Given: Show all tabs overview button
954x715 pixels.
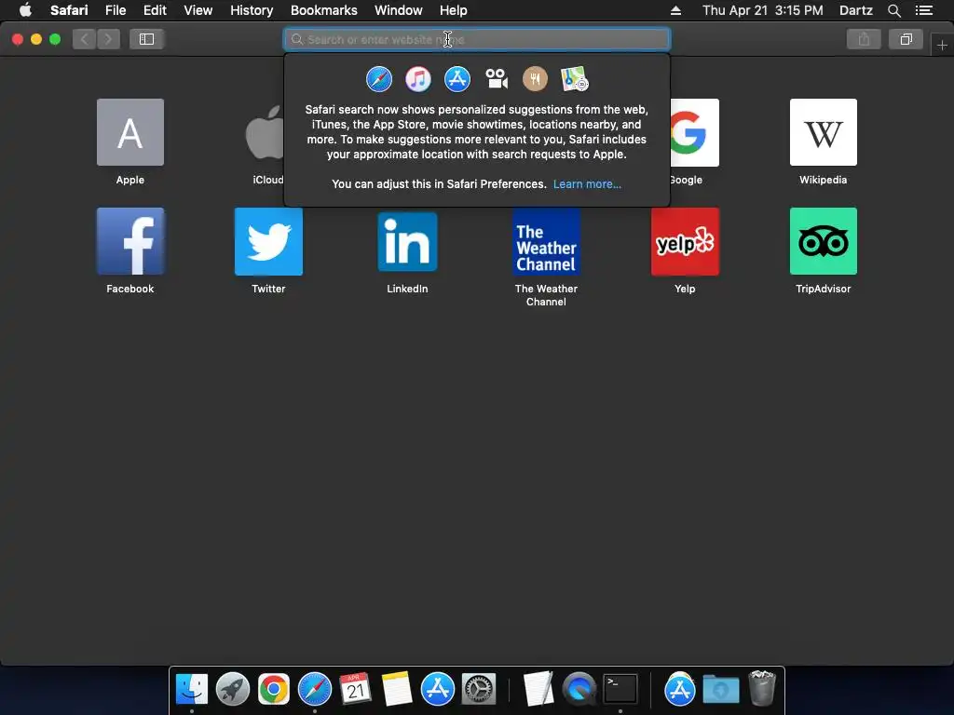Looking at the screenshot, I should tap(906, 39).
